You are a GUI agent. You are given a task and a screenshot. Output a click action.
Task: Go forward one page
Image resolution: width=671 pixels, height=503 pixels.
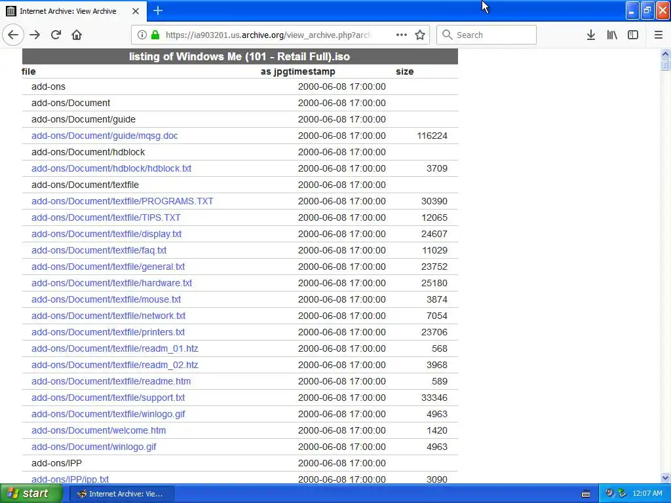35,35
